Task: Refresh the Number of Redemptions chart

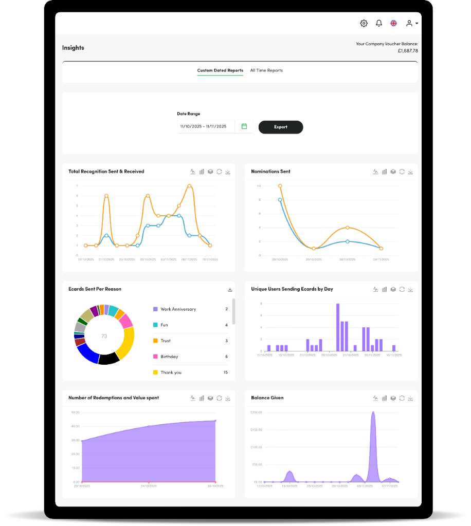Action: pos(219,398)
